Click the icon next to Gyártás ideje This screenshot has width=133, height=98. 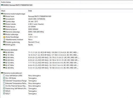click(4, 22)
